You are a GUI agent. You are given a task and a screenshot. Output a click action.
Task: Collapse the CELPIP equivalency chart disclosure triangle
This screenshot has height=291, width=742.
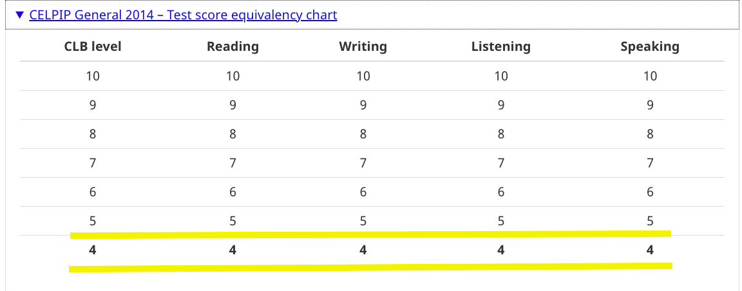point(19,15)
